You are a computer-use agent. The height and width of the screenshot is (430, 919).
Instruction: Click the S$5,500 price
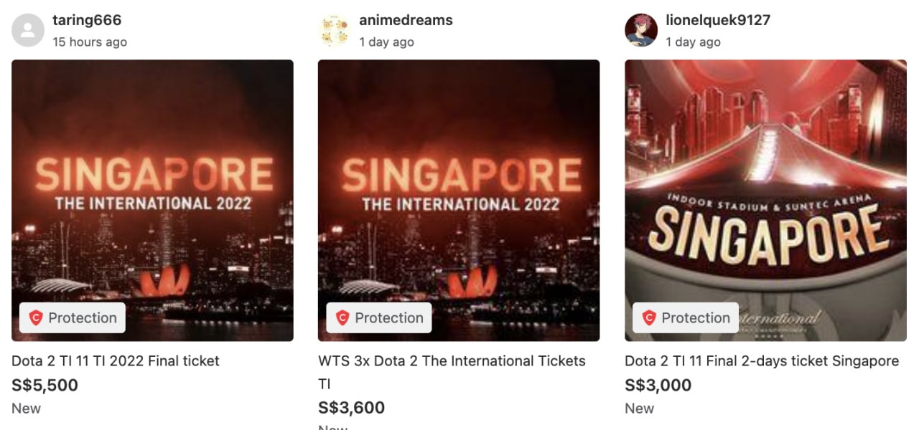pos(45,385)
